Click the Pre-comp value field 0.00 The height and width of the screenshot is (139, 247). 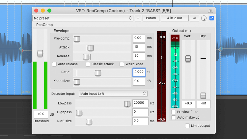pos(139,39)
